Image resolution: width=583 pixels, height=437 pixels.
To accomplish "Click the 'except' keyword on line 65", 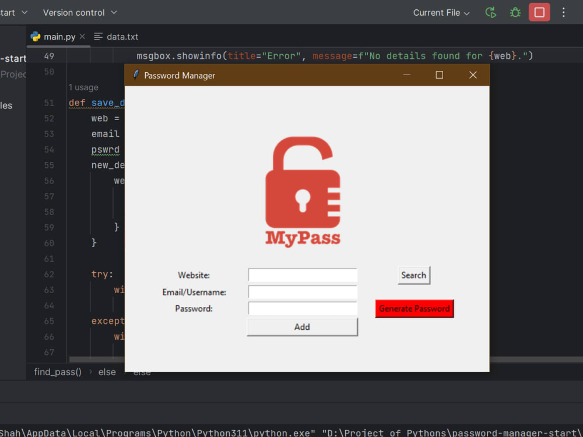I will (x=107, y=321).
